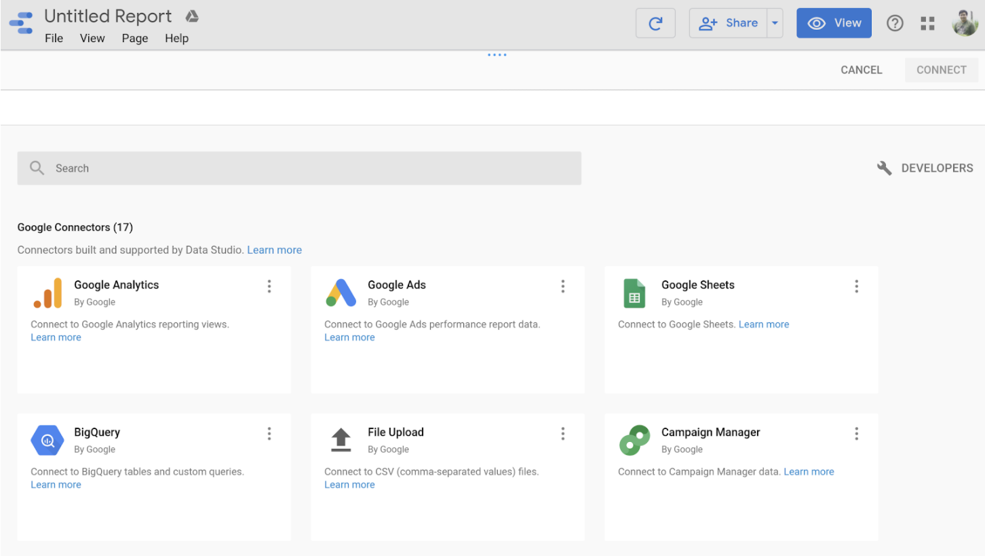Click Learn more beside Data Studio description
This screenshot has width=985, height=556.
point(275,250)
